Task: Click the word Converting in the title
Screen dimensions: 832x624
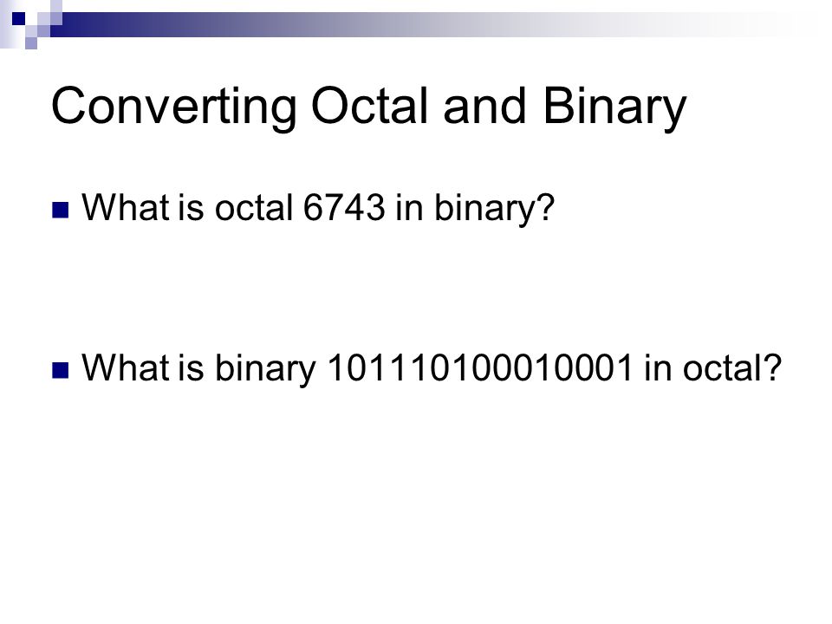Action: tap(174, 108)
